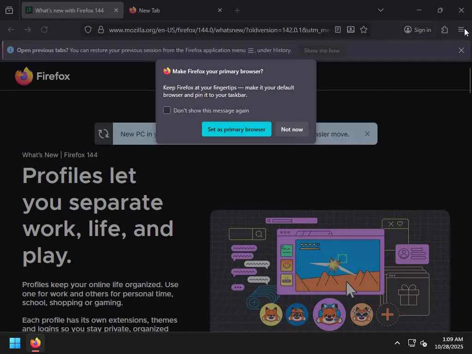Click the orange raccoon-masked fox avatar
The image size is (472, 354).
click(361, 314)
